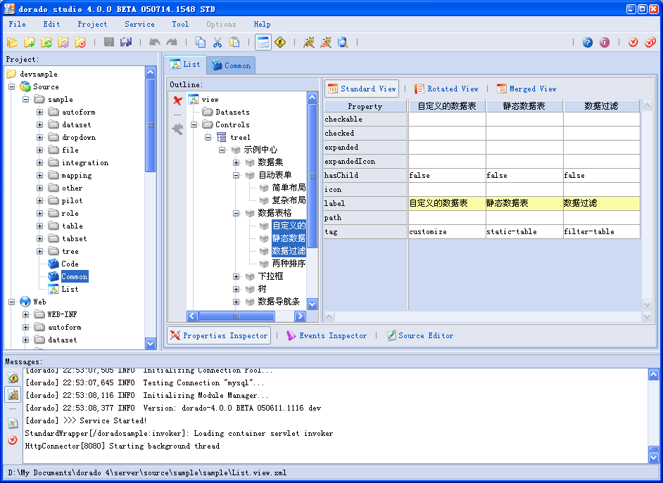
Task: Click the Tomcat log icon in Messages sidebar
Action: pyautogui.click(x=13, y=394)
